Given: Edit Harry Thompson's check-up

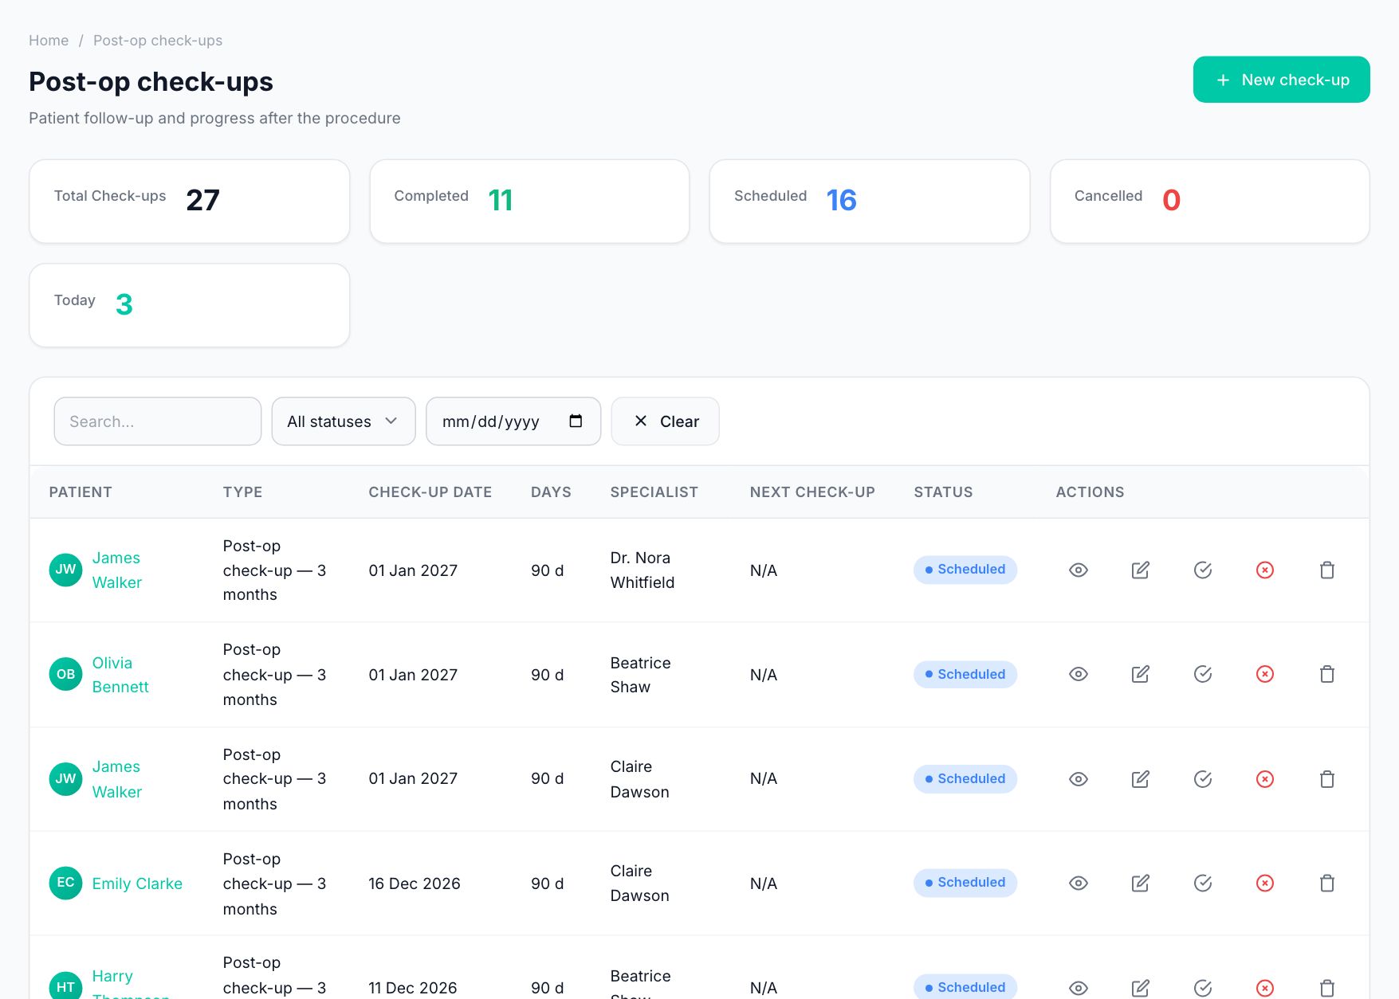Looking at the screenshot, I should pos(1140,988).
